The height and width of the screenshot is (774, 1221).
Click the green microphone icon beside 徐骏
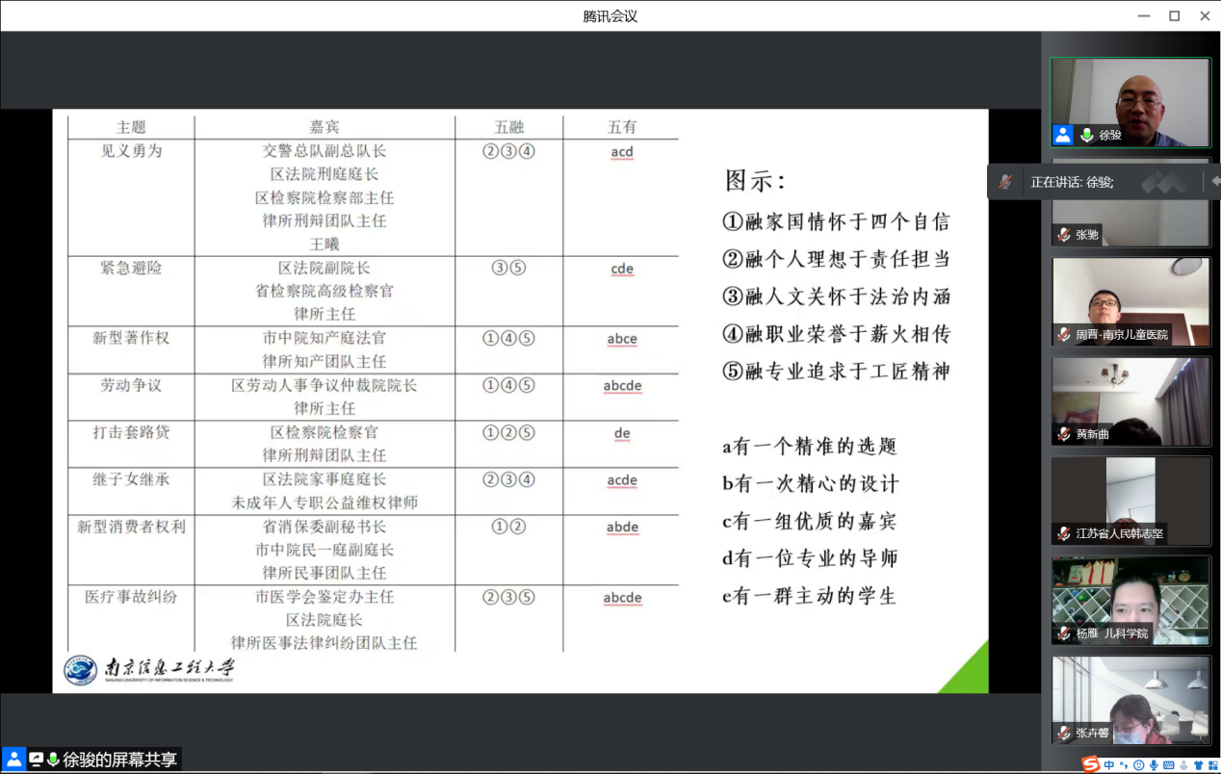click(x=1087, y=135)
